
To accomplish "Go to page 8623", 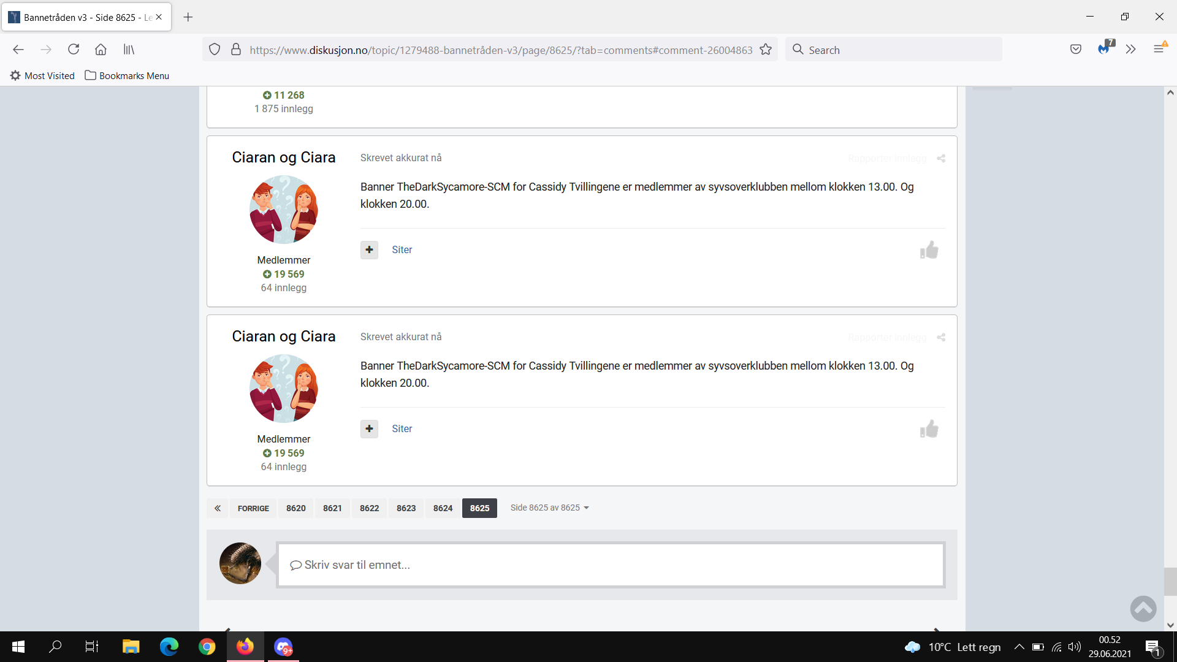I will pyautogui.click(x=406, y=508).
